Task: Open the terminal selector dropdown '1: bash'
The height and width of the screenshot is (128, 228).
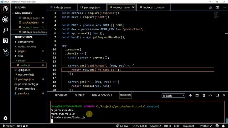Action: pyautogui.click(x=173, y=96)
